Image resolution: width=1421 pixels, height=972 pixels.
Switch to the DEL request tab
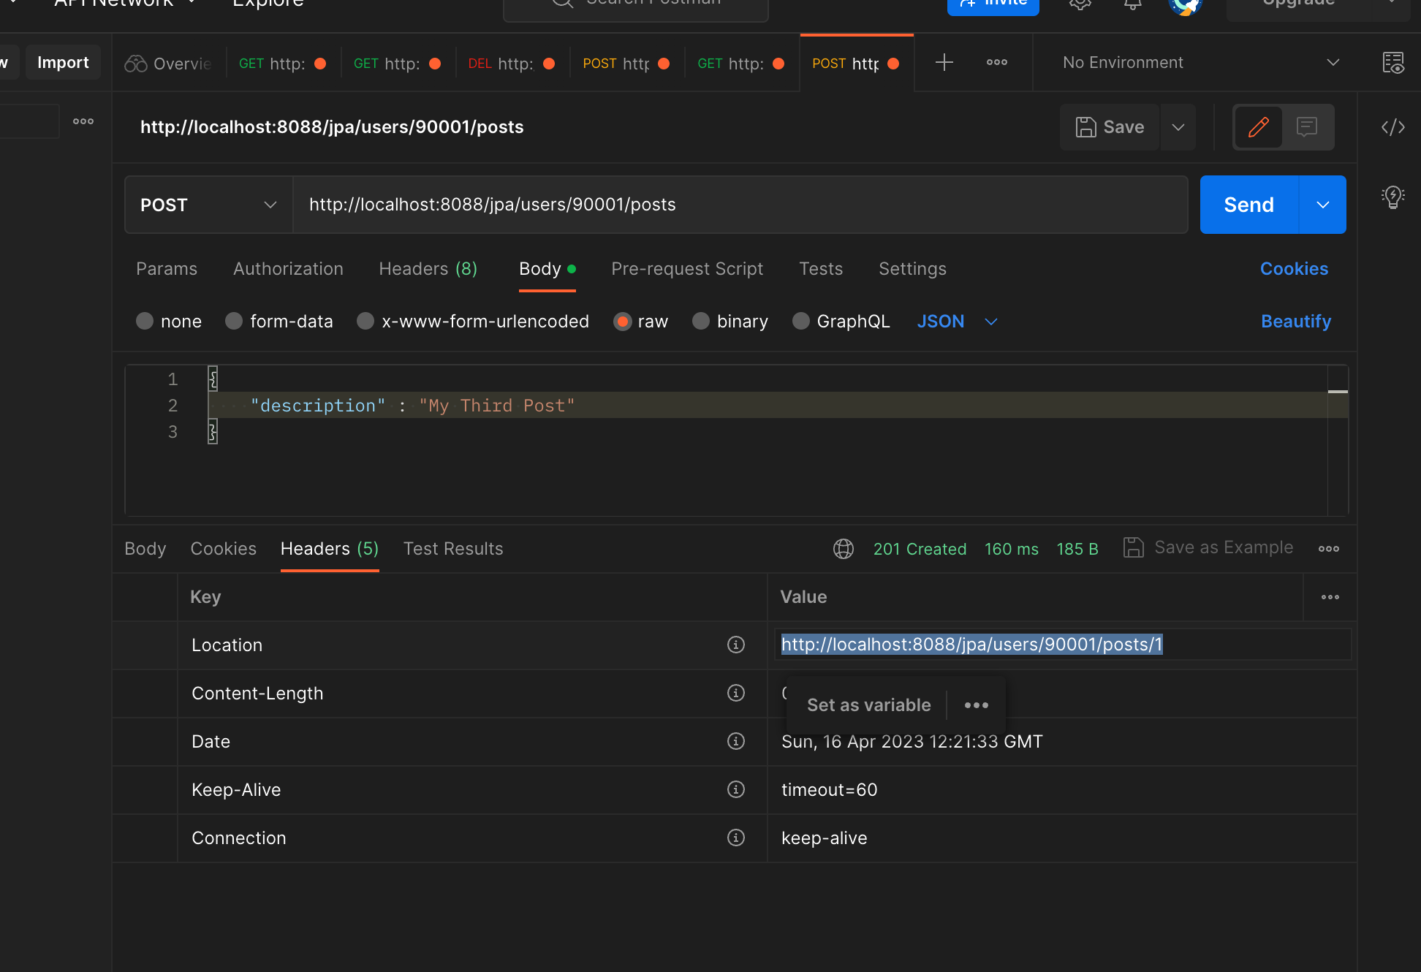(x=512, y=64)
